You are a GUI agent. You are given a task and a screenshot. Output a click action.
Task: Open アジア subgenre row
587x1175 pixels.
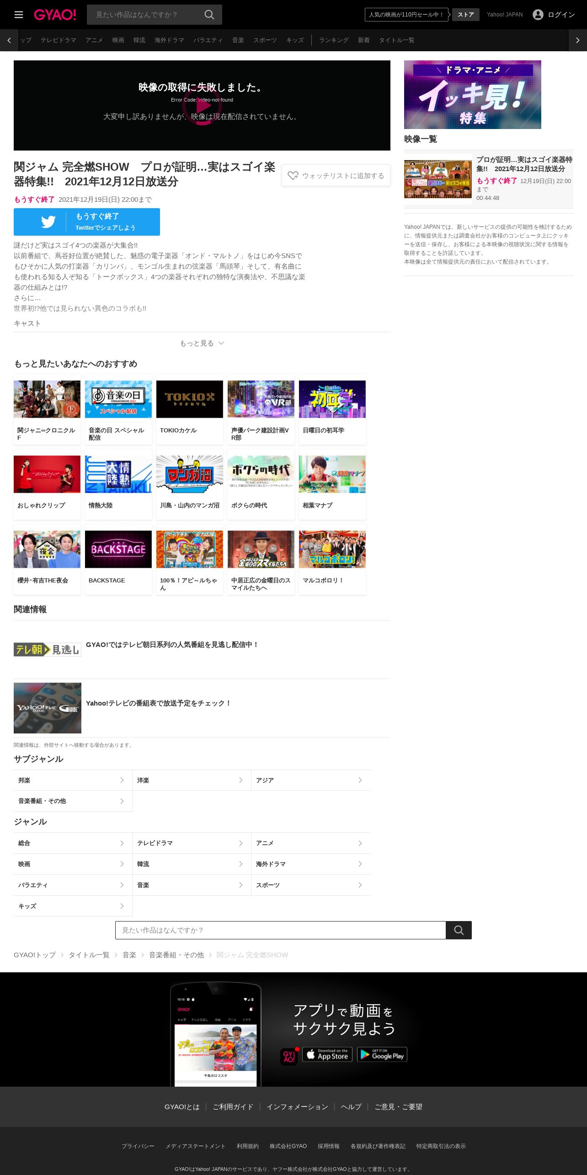[311, 780]
